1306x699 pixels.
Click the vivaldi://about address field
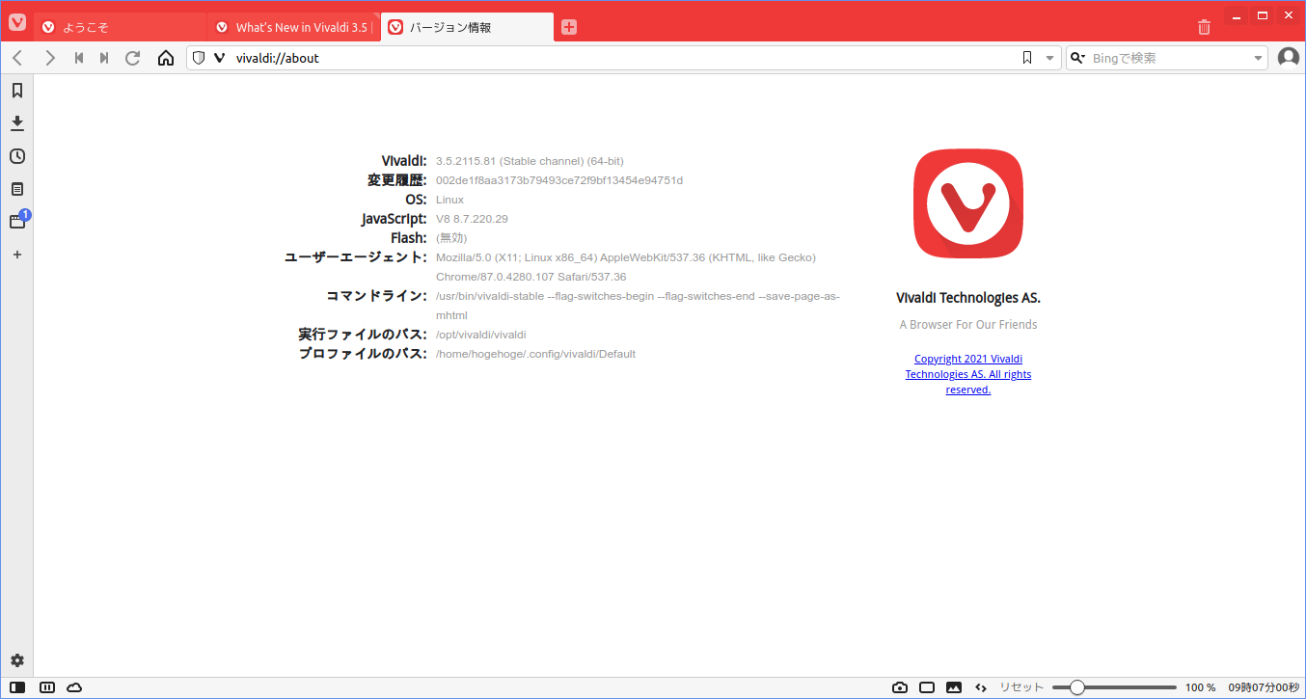(x=623, y=58)
